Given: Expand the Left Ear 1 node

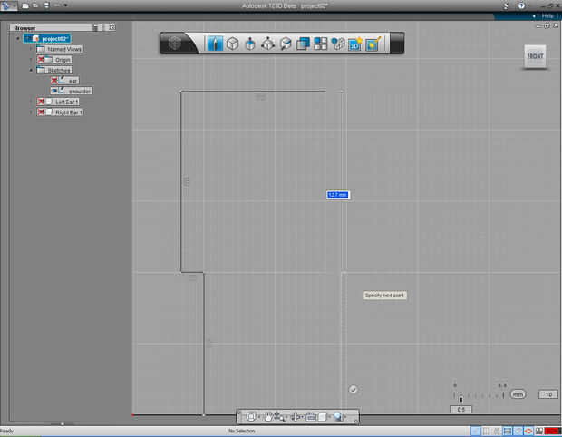Looking at the screenshot, I should pos(31,102).
